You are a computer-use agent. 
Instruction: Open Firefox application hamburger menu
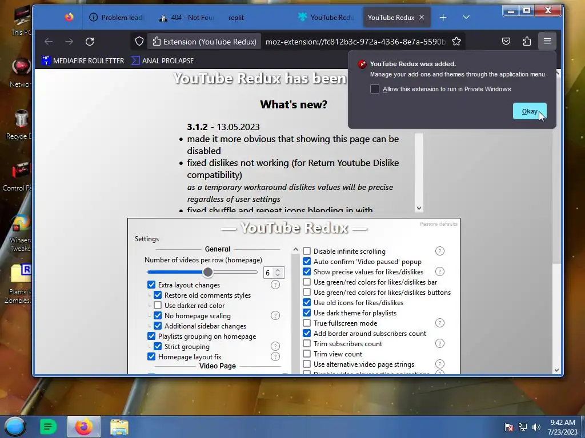[547, 41]
